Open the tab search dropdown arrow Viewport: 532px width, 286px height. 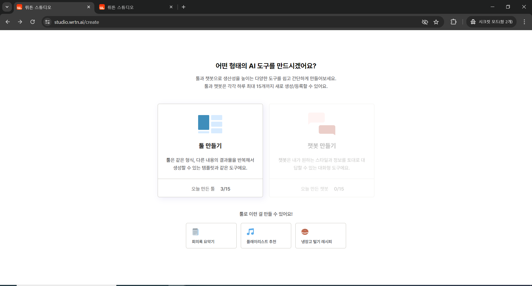pyautogui.click(x=7, y=7)
